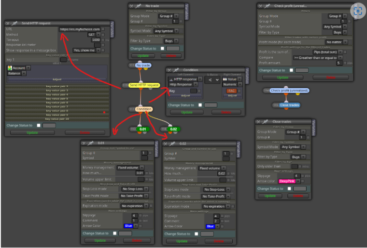Close the Condition panel with X icon

(x=169, y=70)
